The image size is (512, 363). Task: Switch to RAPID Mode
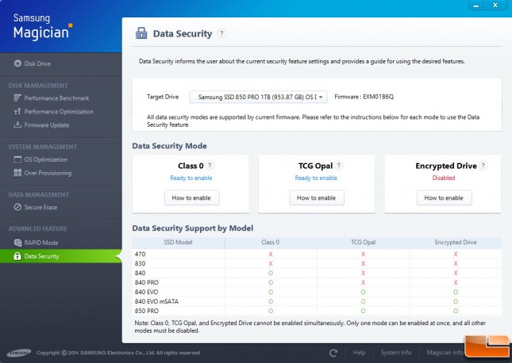[x=41, y=243]
